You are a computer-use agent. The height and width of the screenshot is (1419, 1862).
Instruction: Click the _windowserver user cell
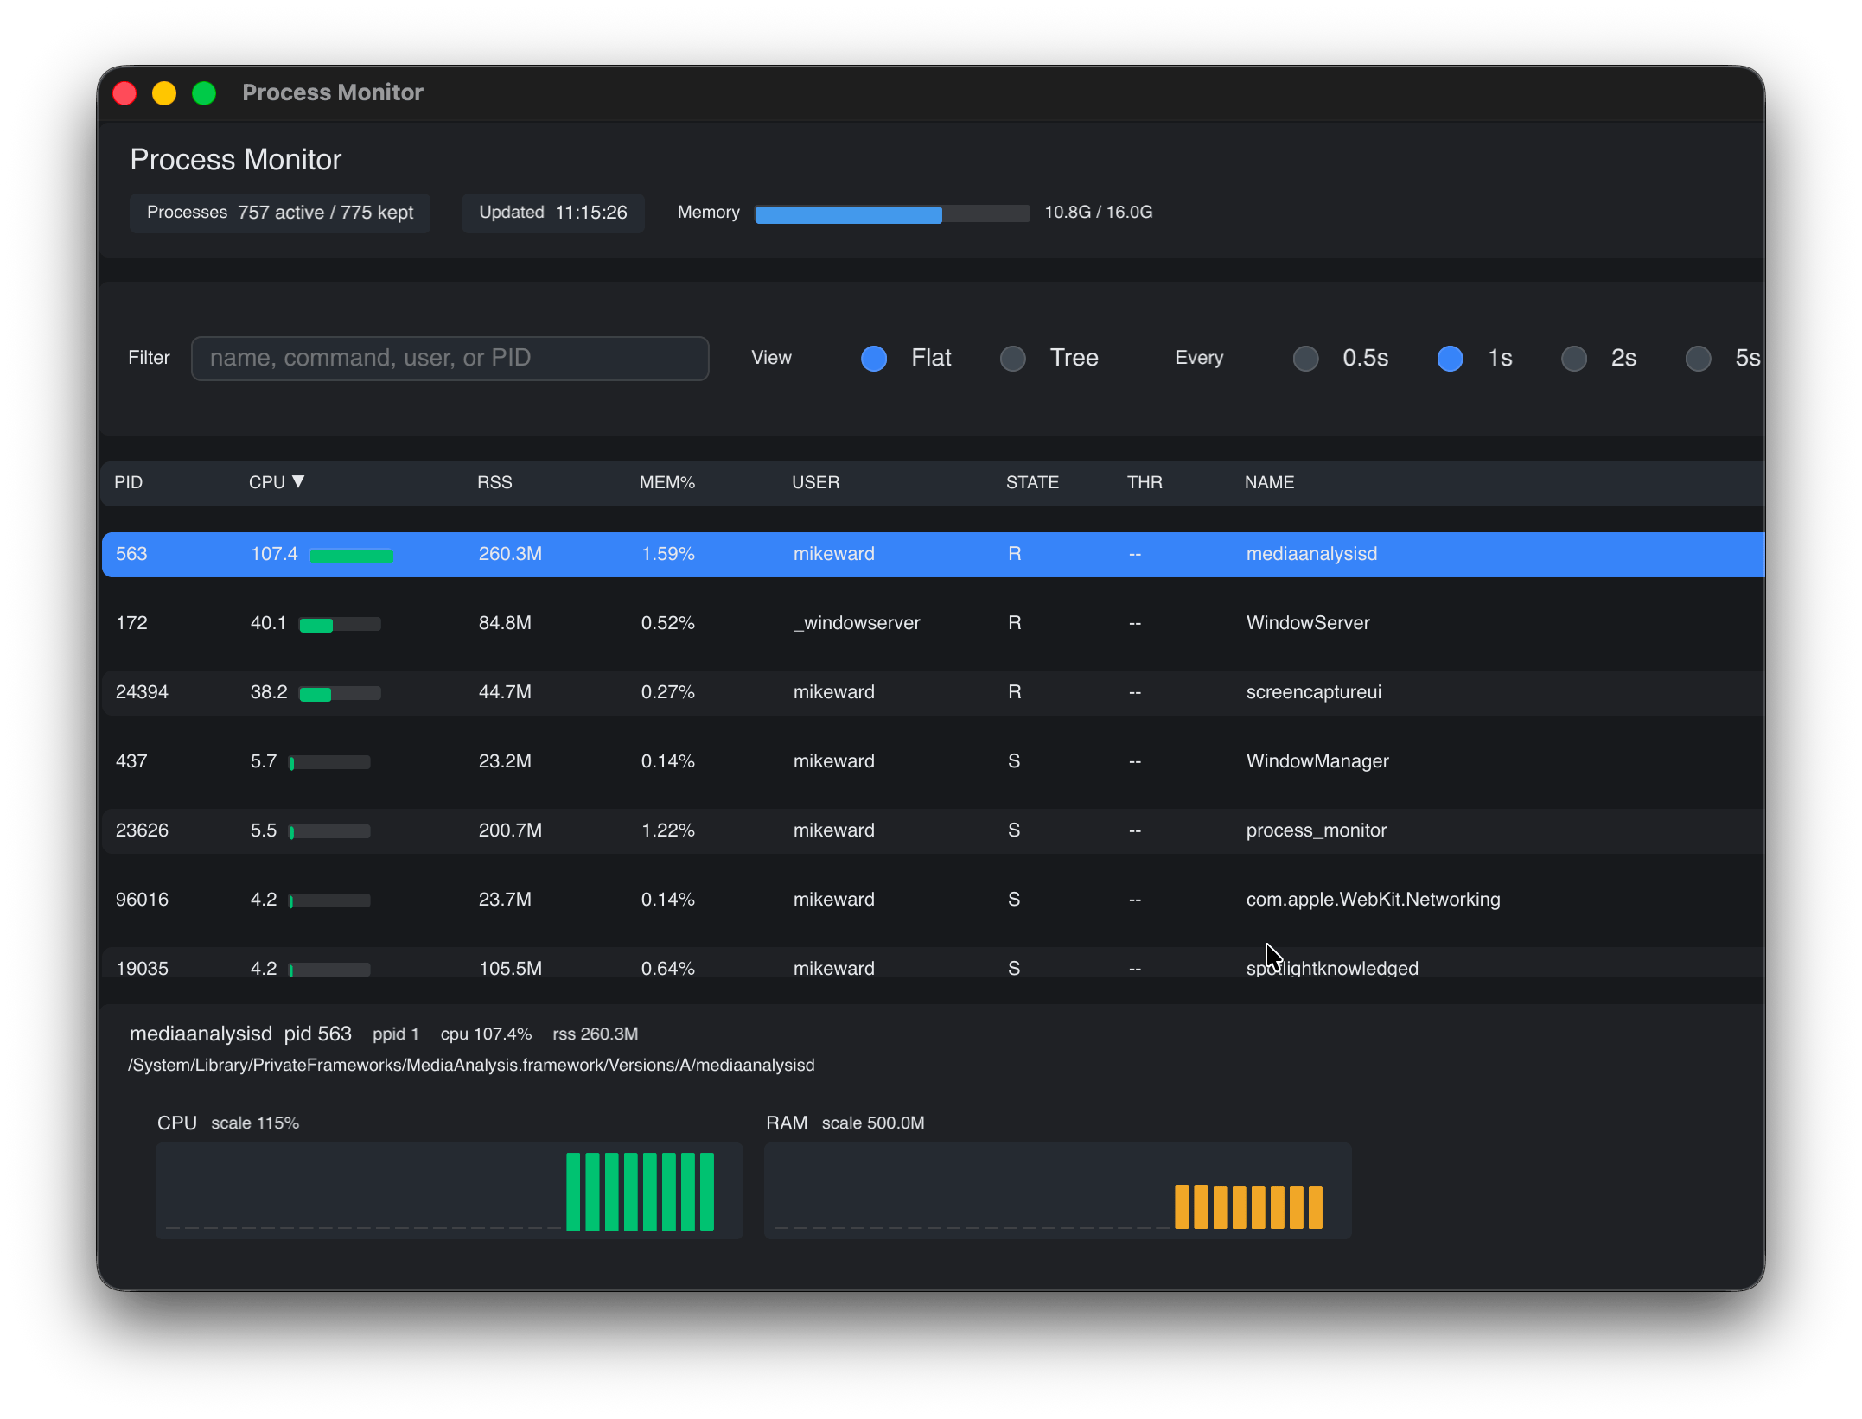pos(857,623)
